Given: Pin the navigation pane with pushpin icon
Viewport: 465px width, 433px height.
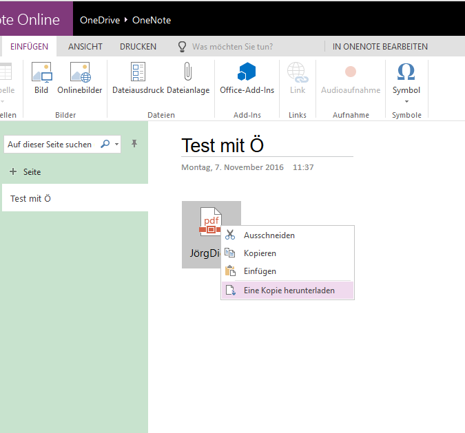Looking at the screenshot, I should [134, 144].
